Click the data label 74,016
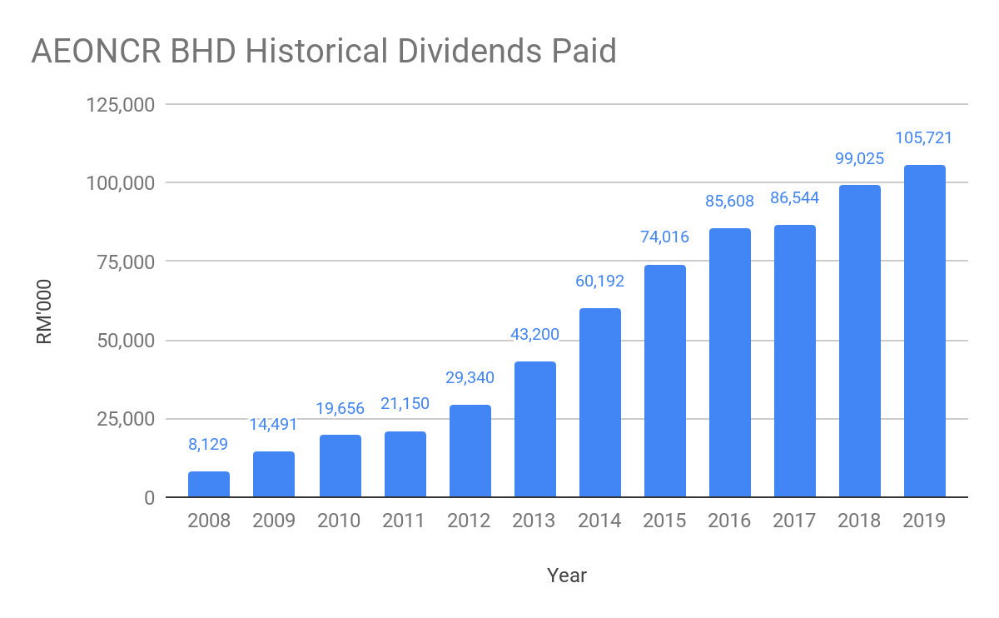Viewport: 999px width, 618px height. (665, 237)
